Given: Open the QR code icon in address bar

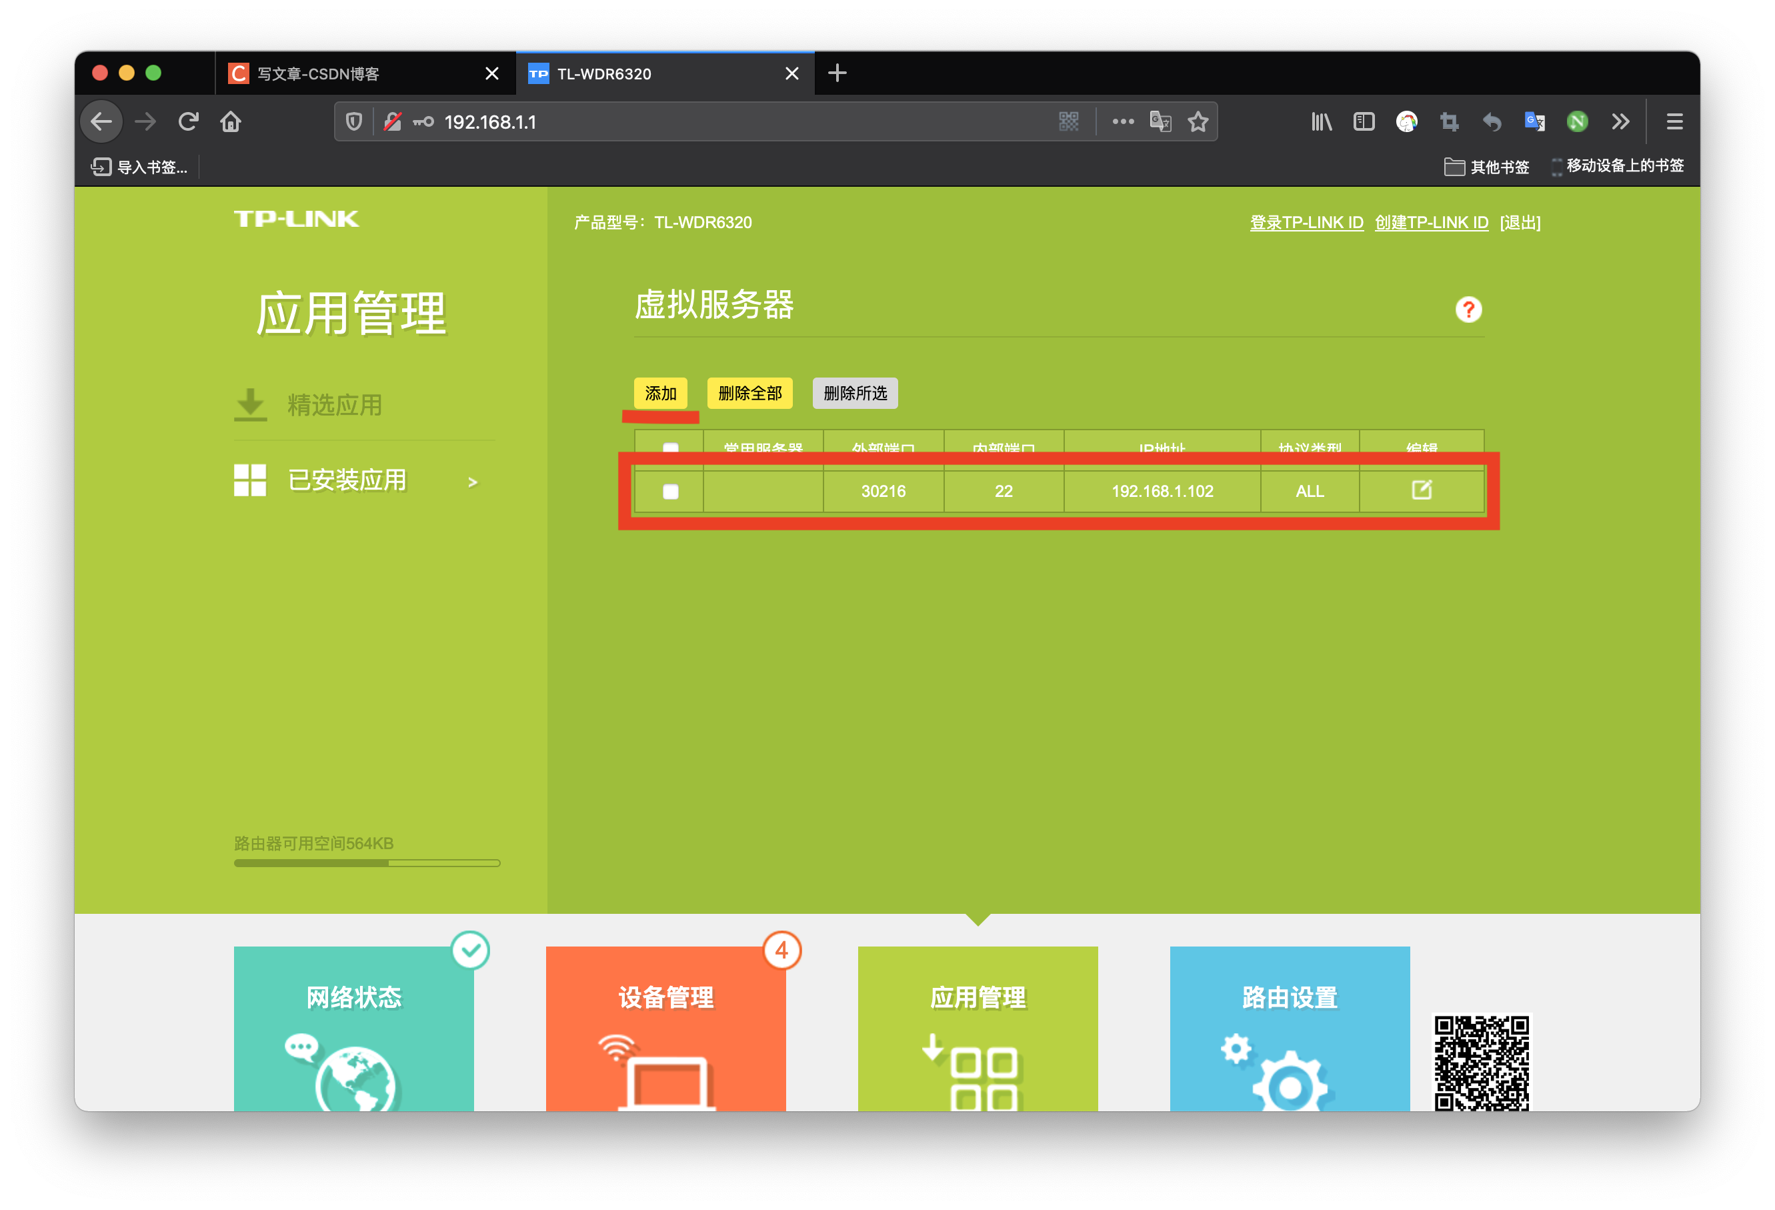Looking at the screenshot, I should click(1068, 121).
